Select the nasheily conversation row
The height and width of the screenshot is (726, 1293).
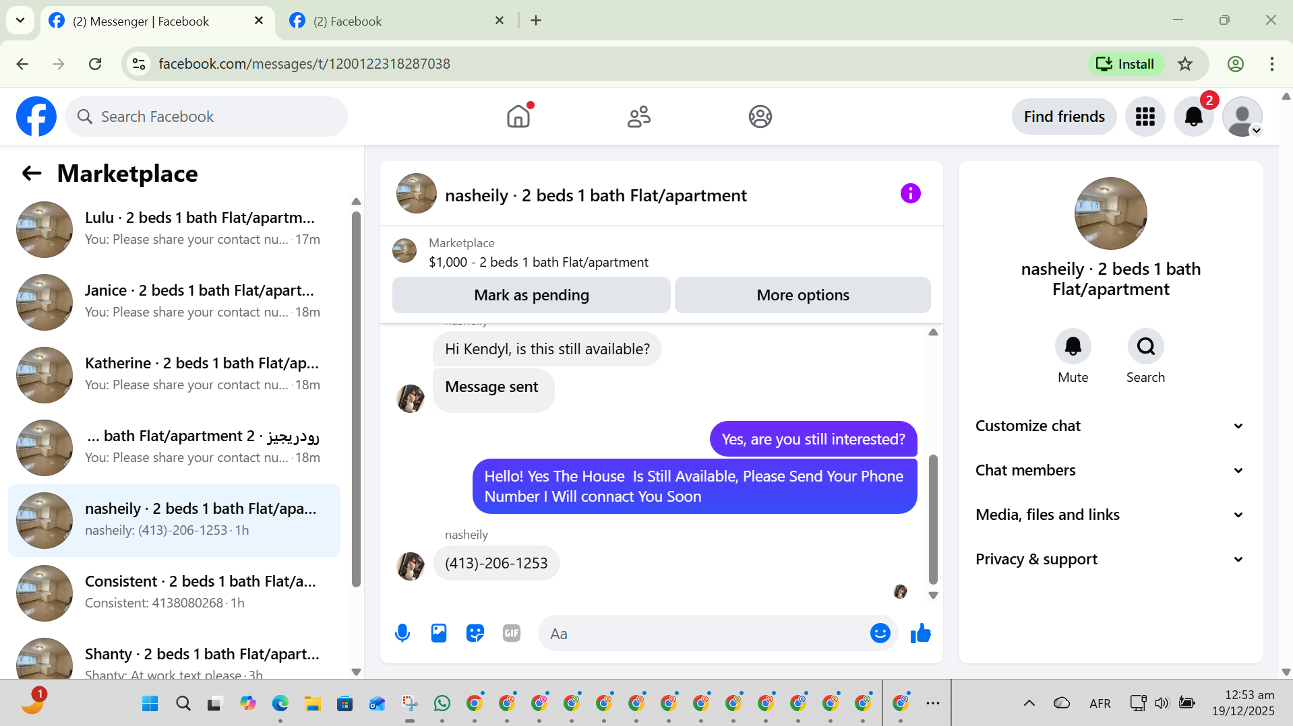174,520
